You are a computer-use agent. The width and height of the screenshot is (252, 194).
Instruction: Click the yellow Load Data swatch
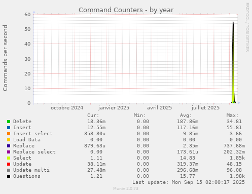[x=9, y=140]
